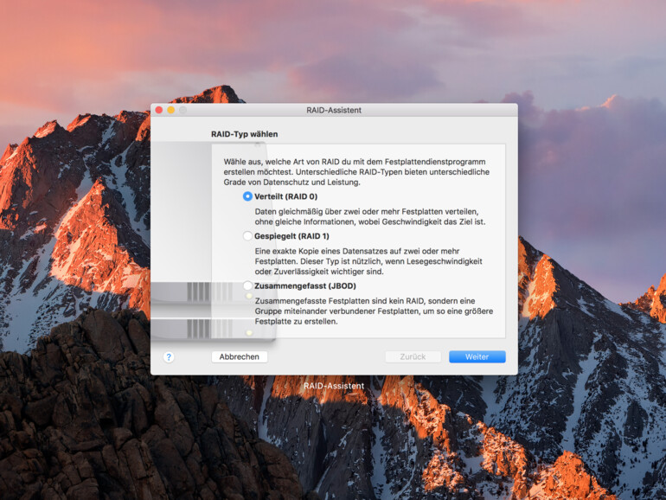The width and height of the screenshot is (666, 500).
Task: Click the greyed-out Zurück button
Action: pos(413,357)
